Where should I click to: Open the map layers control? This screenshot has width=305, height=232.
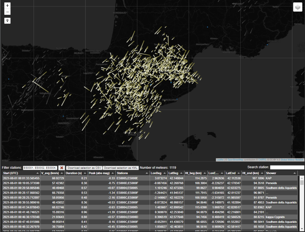coord(298,7)
